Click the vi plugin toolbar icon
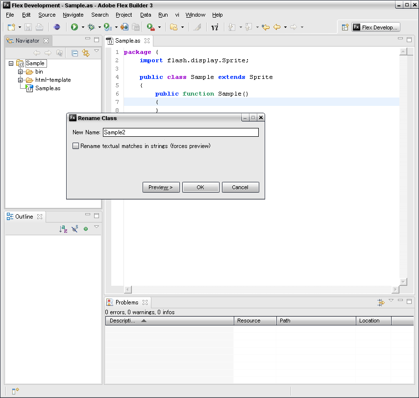 point(215,27)
